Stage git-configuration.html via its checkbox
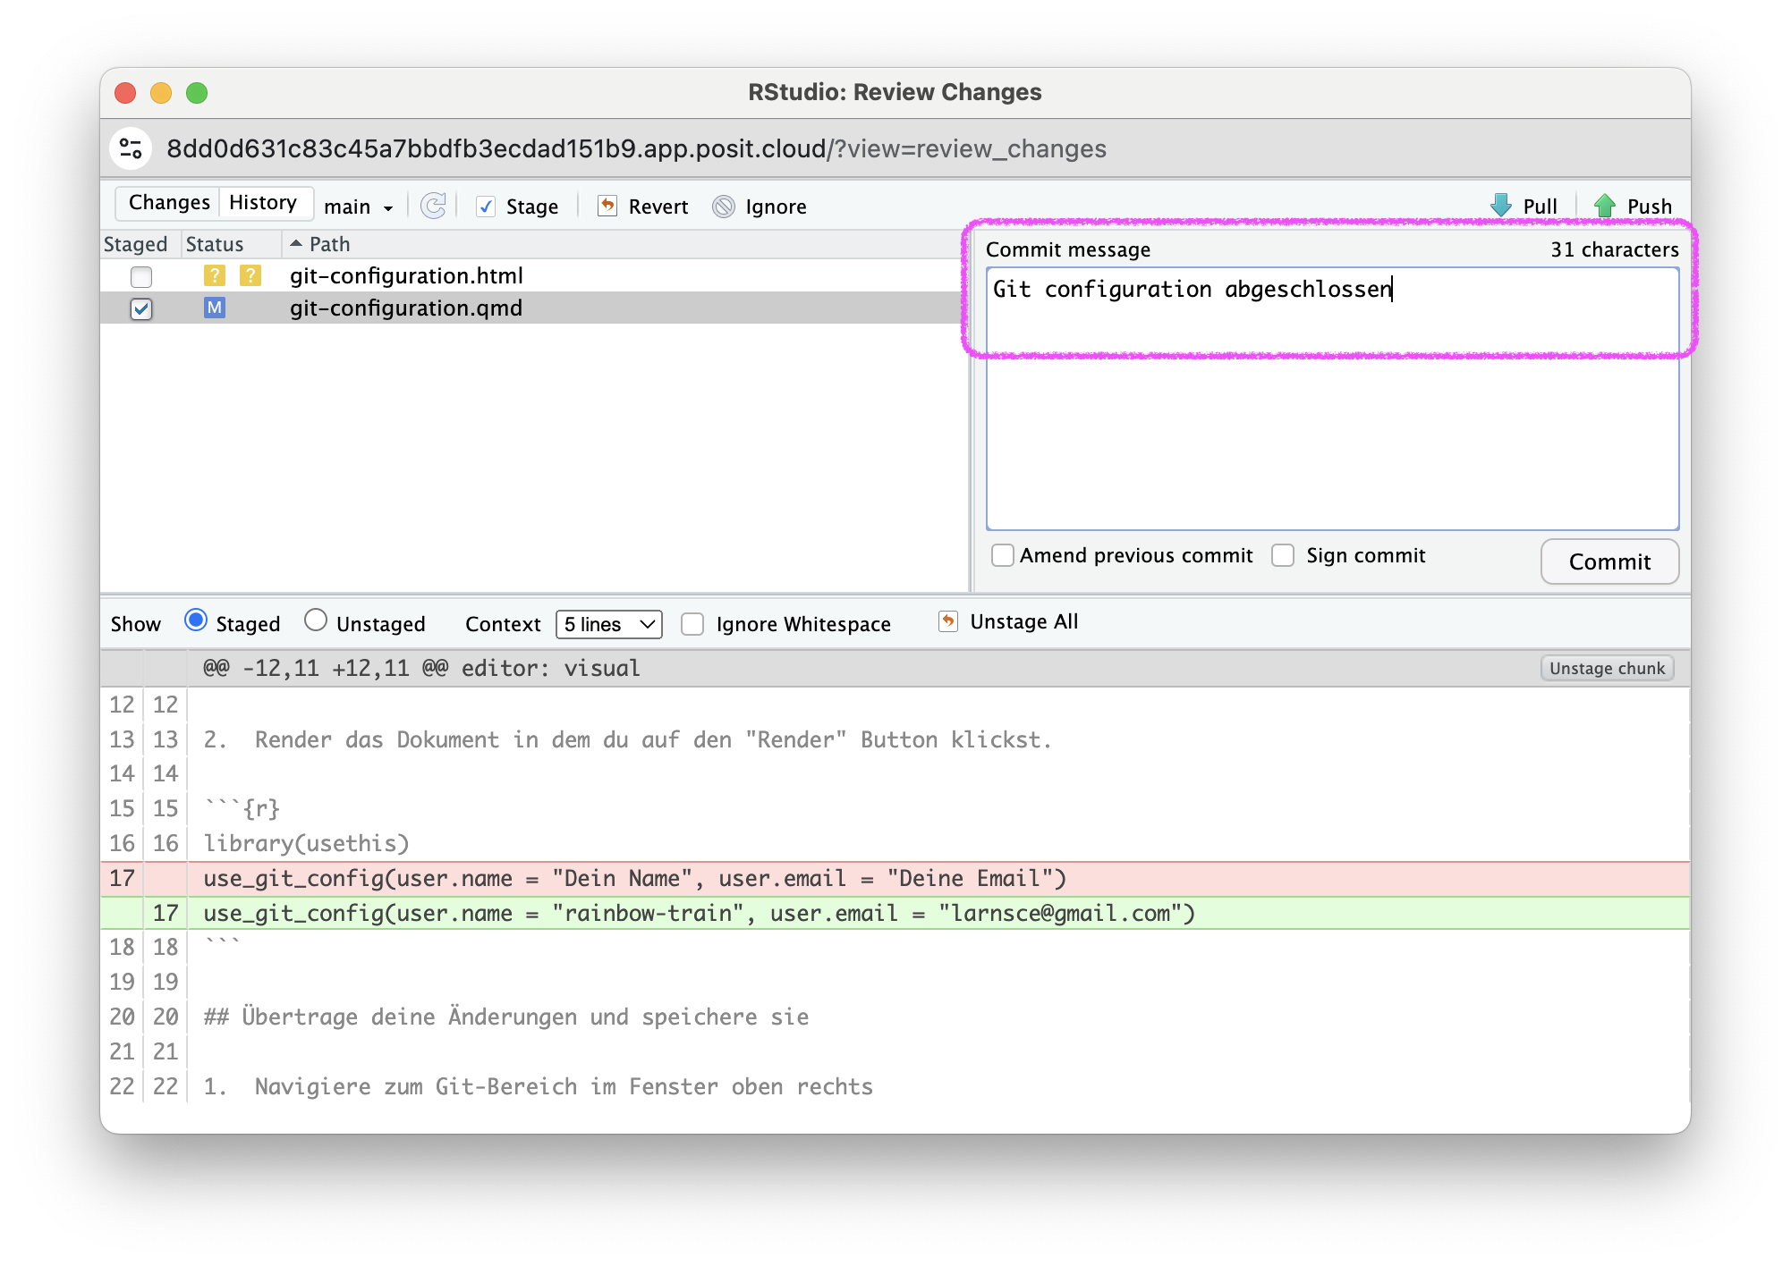This screenshot has width=1791, height=1266. (x=141, y=276)
